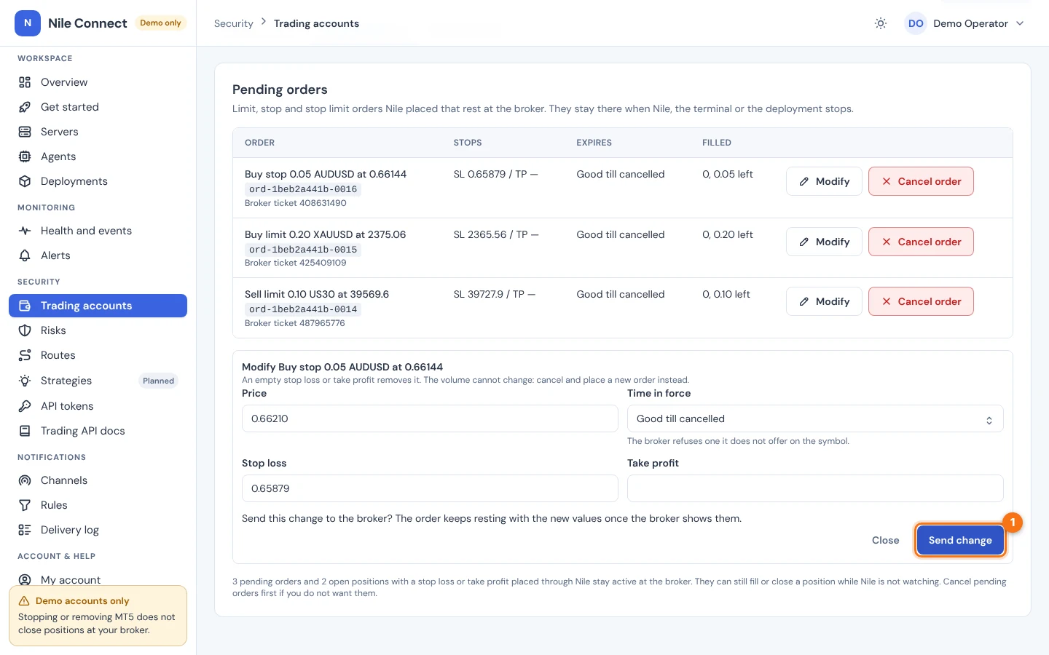Screen dimensions: 1049x655
Task: Modify the Buy limit XAUUSD order
Action: (x=824, y=242)
